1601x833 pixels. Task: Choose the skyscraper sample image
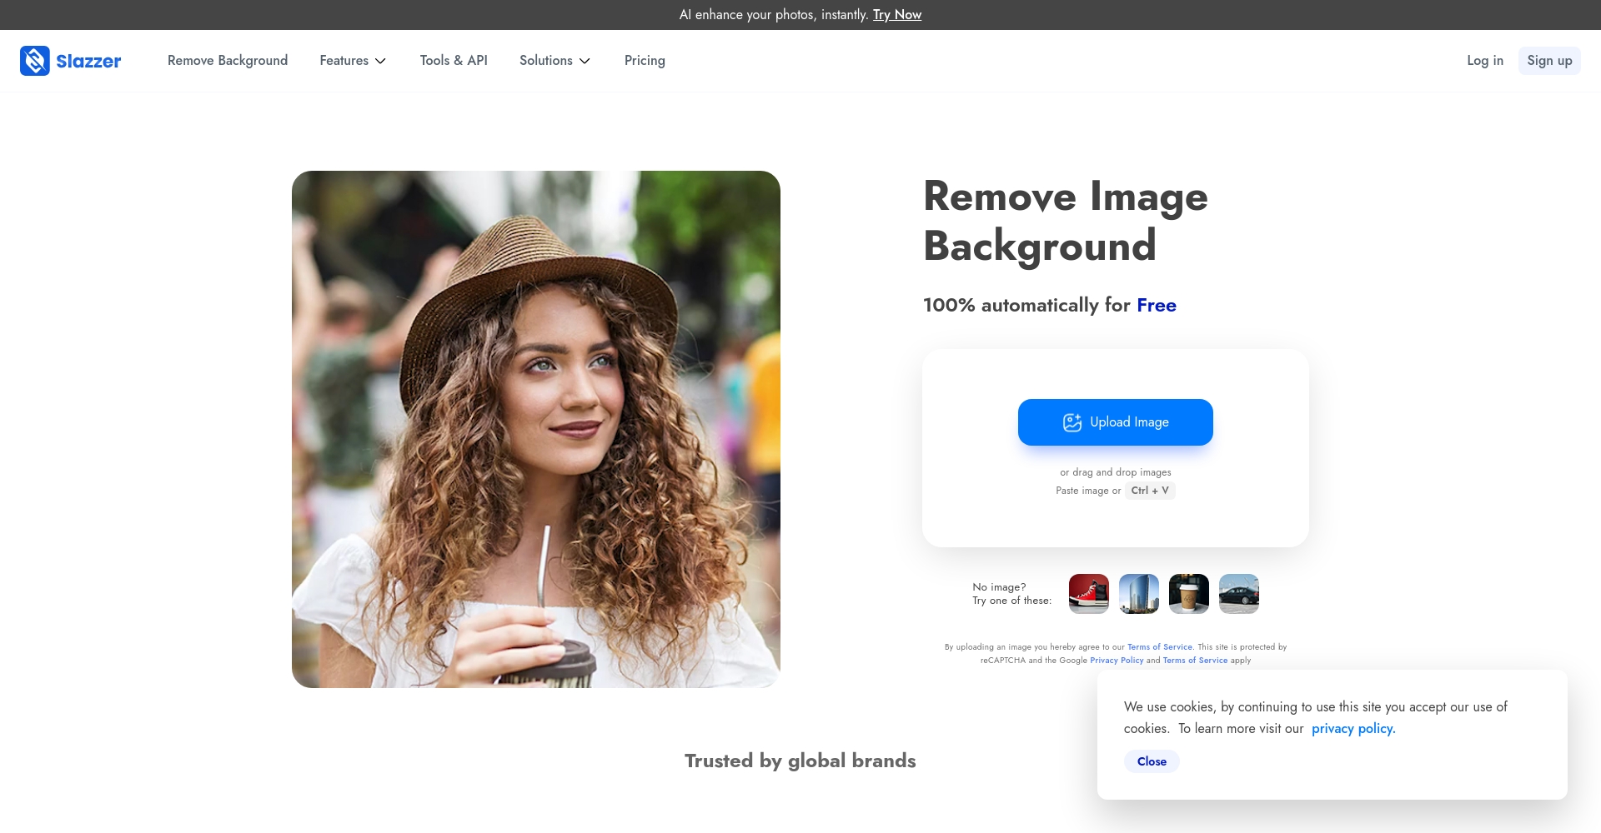pos(1138,594)
